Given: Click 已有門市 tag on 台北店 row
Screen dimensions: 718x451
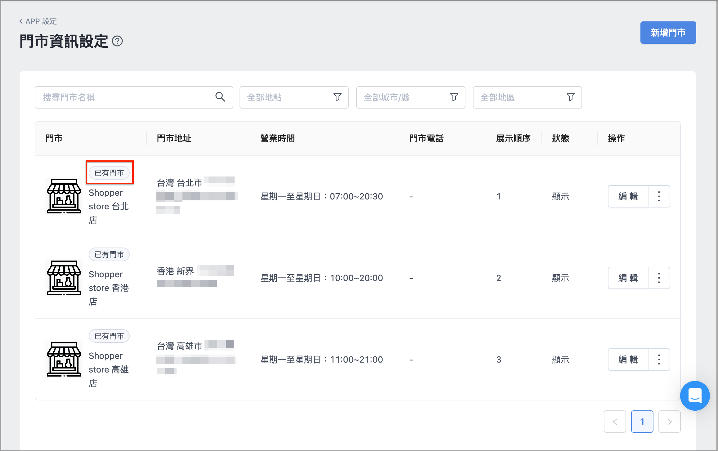Looking at the screenshot, I should [x=109, y=173].
